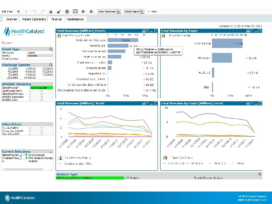Print the Total Revenue Trend chart
Image resolution: width=272 pixels, height=204 pixels.
click(144, 103)
